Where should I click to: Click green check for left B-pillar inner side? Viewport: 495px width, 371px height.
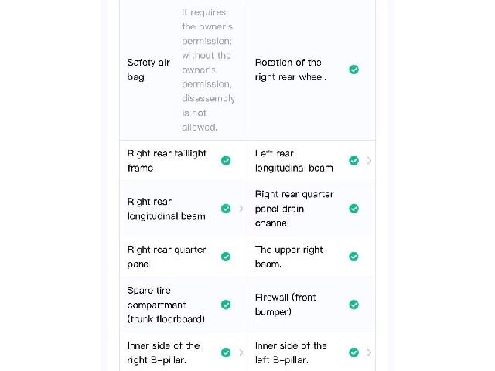354,352
